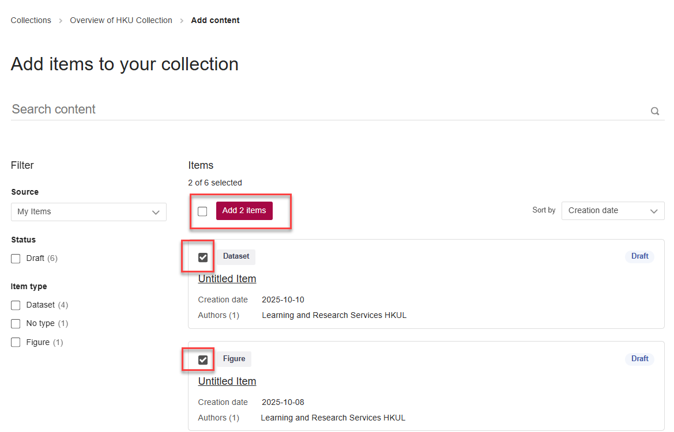Open Overview of HKU Collection breadcrumb
The width and height of the screenshot is (674, 432).
(121, 20)
